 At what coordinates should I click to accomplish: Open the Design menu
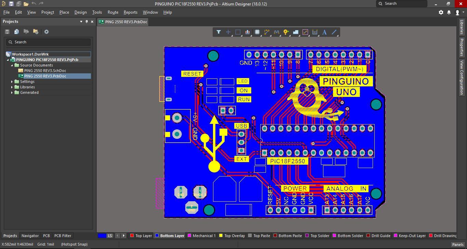(x=80, y=12)
